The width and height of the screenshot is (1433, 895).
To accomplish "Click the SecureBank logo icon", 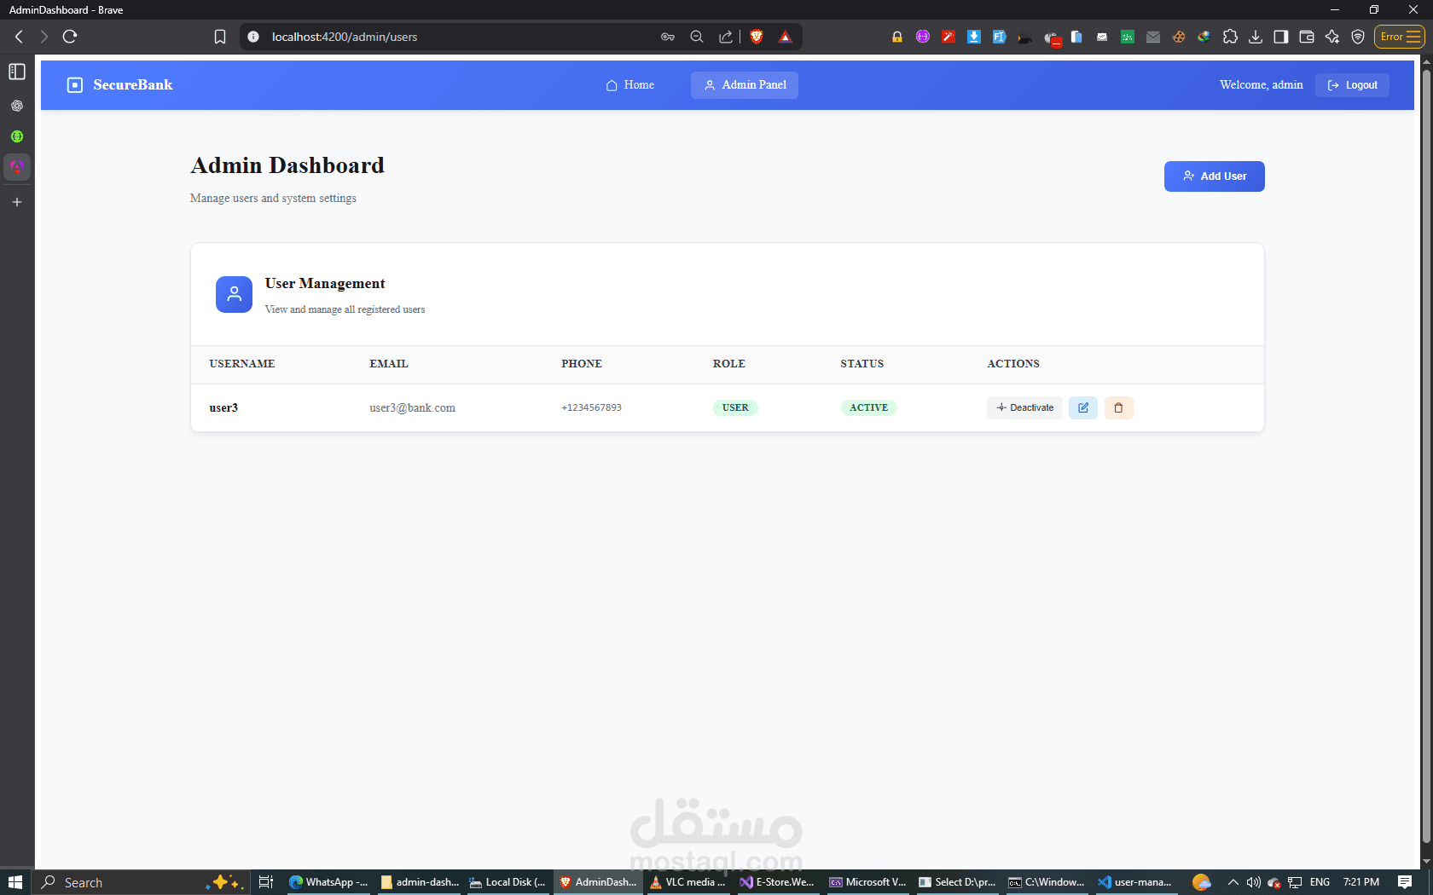I will tap(75, 85).
